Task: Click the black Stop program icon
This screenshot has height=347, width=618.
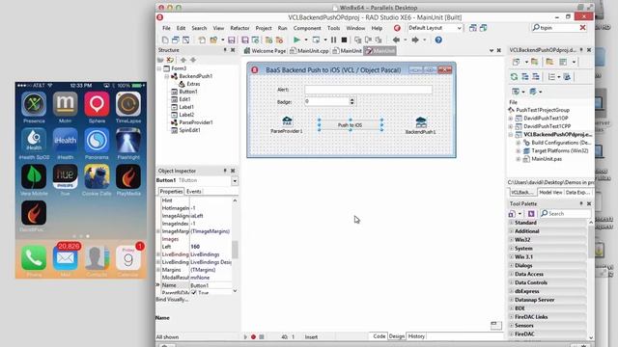Action: coord(344,40)
